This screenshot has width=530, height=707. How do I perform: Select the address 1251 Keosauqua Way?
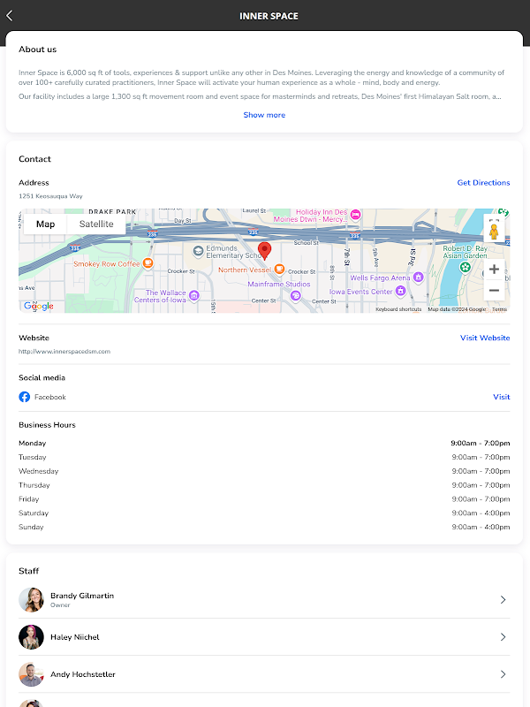click(x=50, y=196)
